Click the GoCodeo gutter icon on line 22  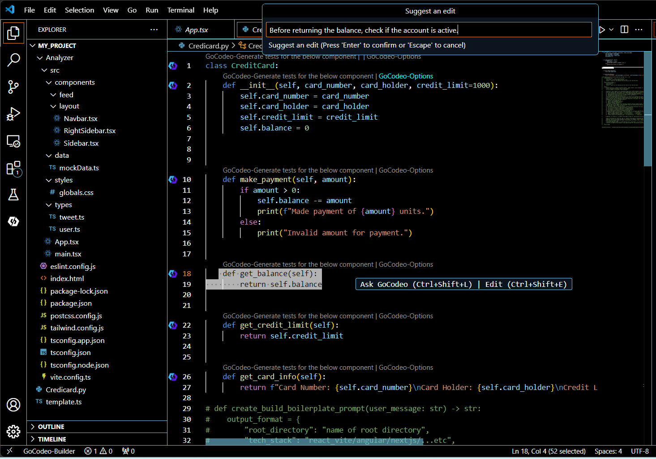click(173, 325)
